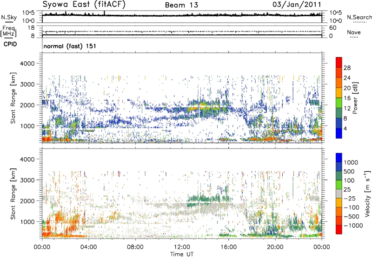Click the '28' label on Power colorbar
The width and height of the screenshot is (372, 257).
tap(347, 68)
